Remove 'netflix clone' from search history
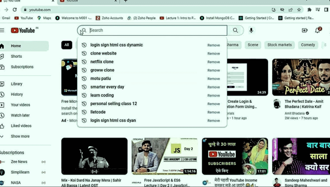 tap(214, 62)
